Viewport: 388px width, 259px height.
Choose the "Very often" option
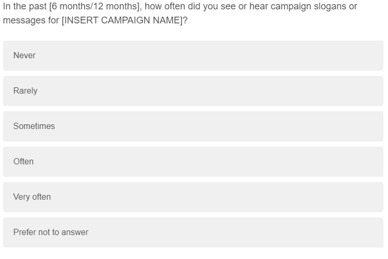click(193, 197)
